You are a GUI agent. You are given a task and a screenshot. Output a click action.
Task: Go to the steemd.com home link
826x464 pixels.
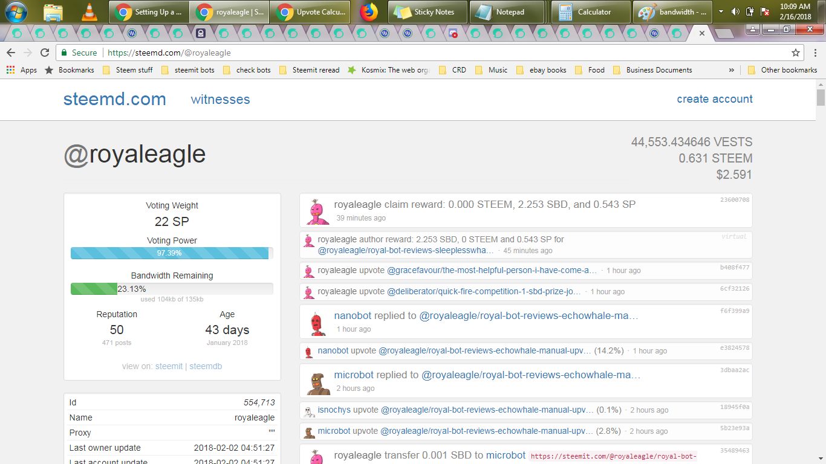point(115,99)
